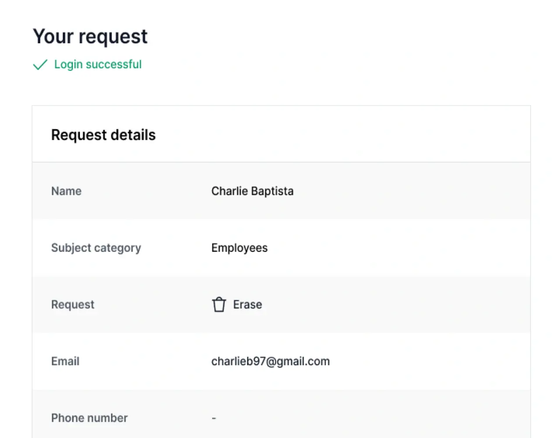Select the 'Name' field label
Viewport: 552px width, 438px height.
pyautogui.click(x=66, y=191)
